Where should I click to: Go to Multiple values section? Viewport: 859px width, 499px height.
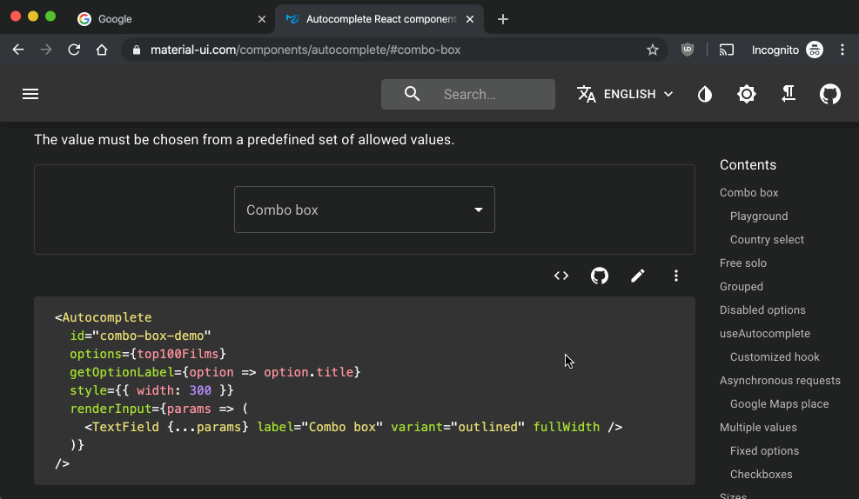click(758, 428)
